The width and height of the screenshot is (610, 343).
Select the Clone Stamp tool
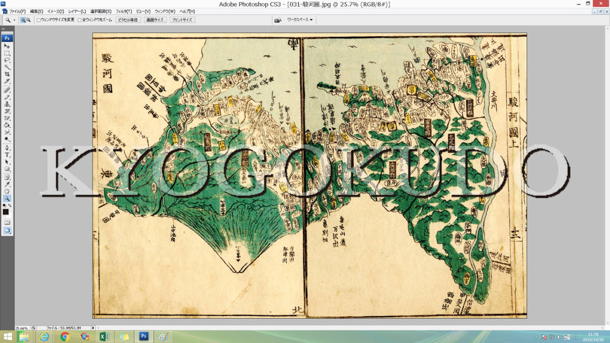coord(7,104)
